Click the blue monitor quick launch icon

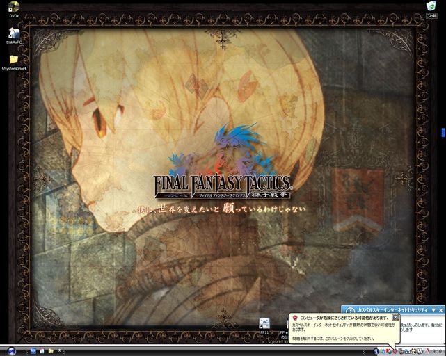coord(33,351)
